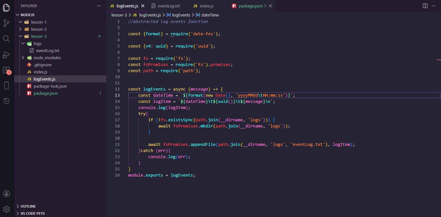The image size is (441, 217).
Task: Open the Extensions view with badge
Action: coord(6,70)
